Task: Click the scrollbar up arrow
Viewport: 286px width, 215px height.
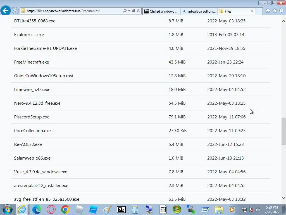Action: coord(283,21)
